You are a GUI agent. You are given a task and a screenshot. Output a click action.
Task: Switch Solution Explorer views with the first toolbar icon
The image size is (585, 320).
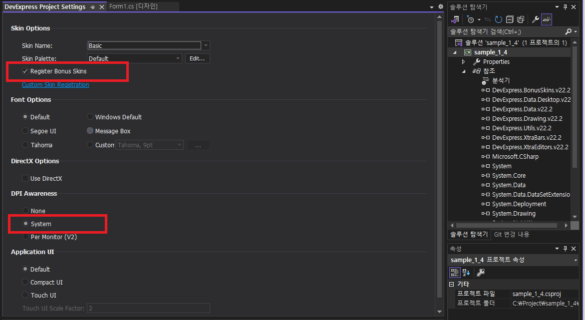pyautogui.click(x=455, y=19)
